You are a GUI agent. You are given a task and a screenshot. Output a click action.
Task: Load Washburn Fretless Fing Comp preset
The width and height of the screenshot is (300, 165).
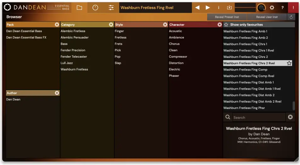(245, 70)
